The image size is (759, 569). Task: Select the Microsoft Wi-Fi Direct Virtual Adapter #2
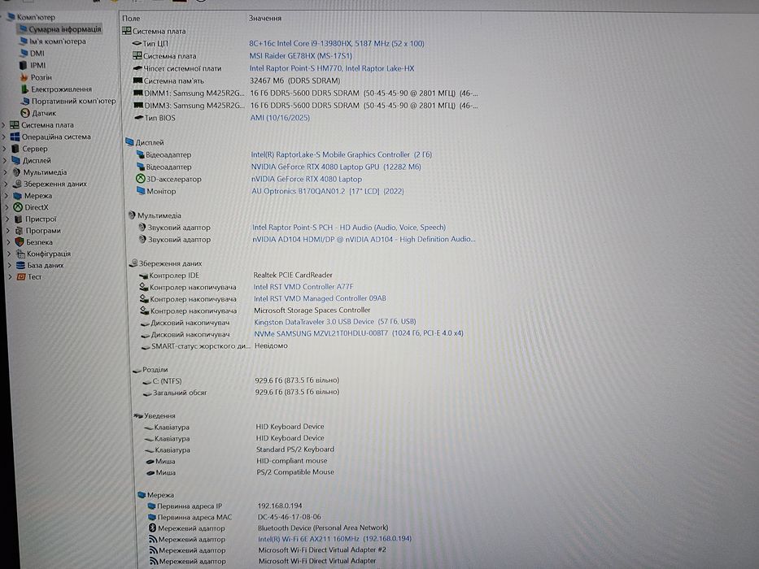click(322, 550)
